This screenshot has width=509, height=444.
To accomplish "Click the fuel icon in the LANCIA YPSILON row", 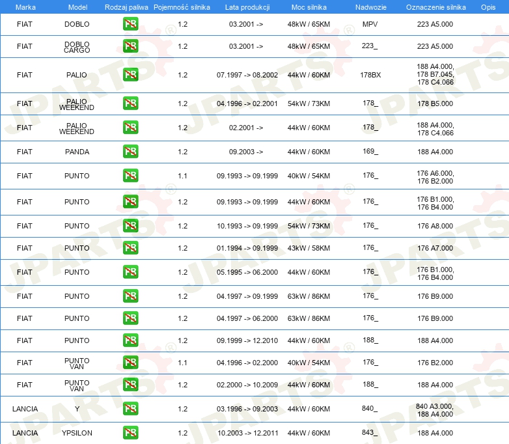I will 130,433.
